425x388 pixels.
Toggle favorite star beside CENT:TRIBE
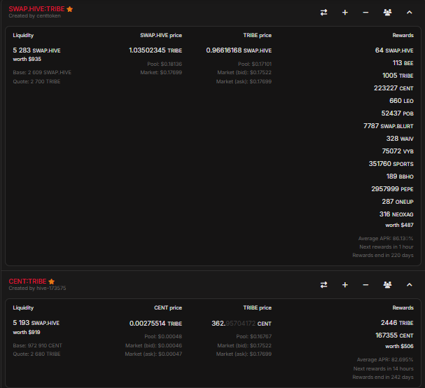point(51,282)
